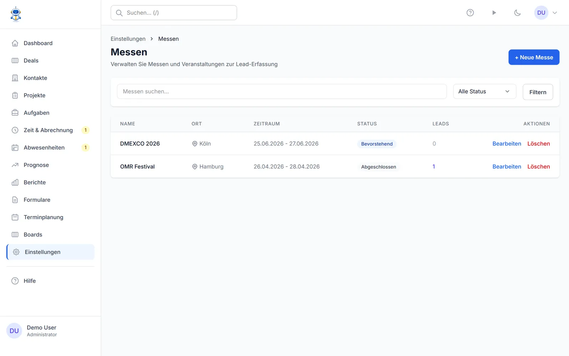
Task: Edit OMR Festival via Bearbeiten
Action: (x=507, y=167)
